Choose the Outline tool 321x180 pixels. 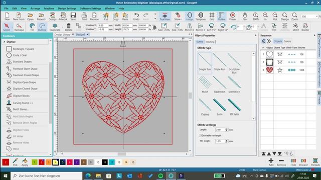point(42,27)
